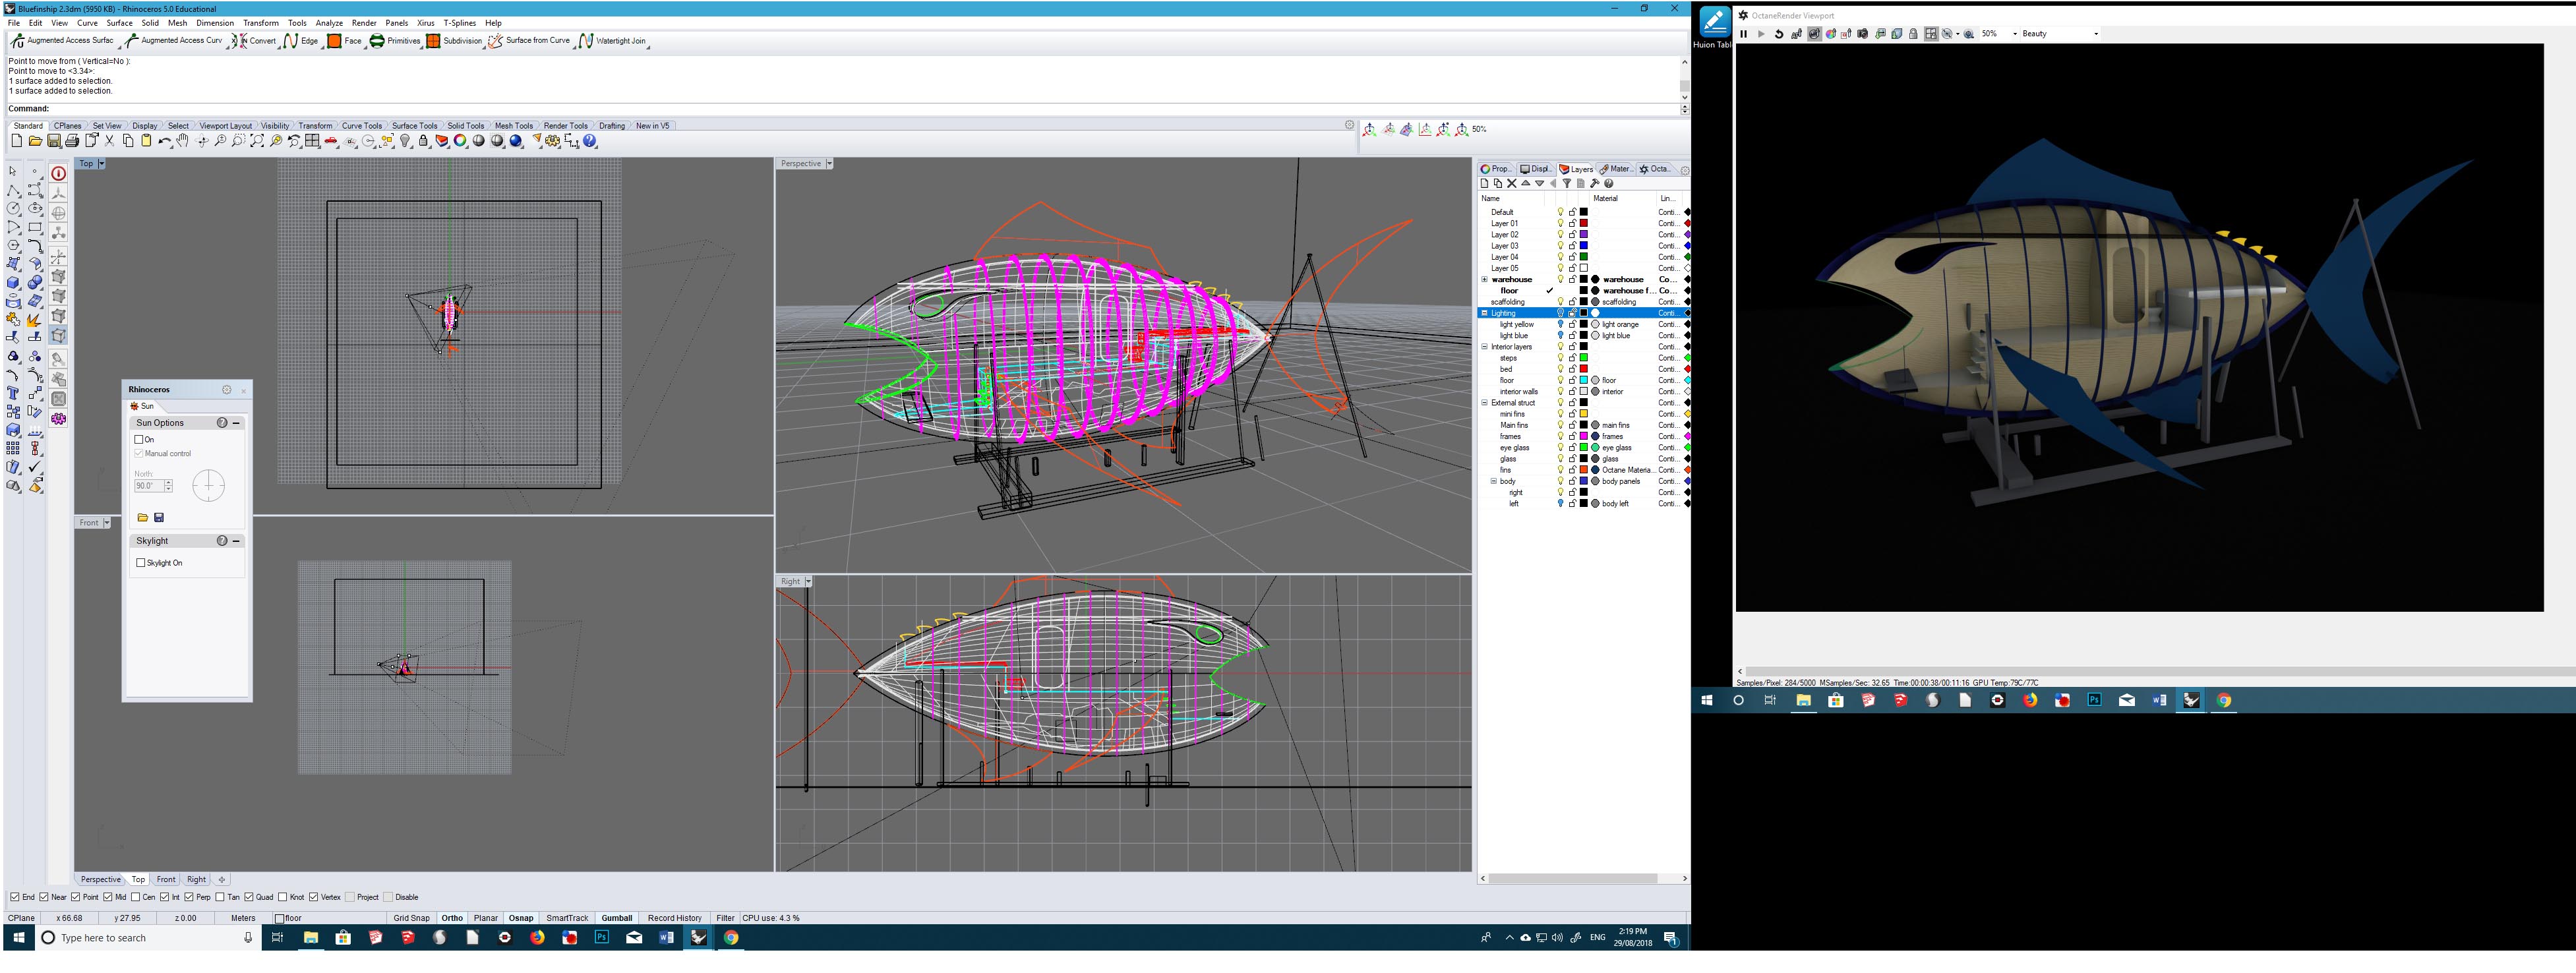Toggle the Sun On checkbox

click(139, 440)
